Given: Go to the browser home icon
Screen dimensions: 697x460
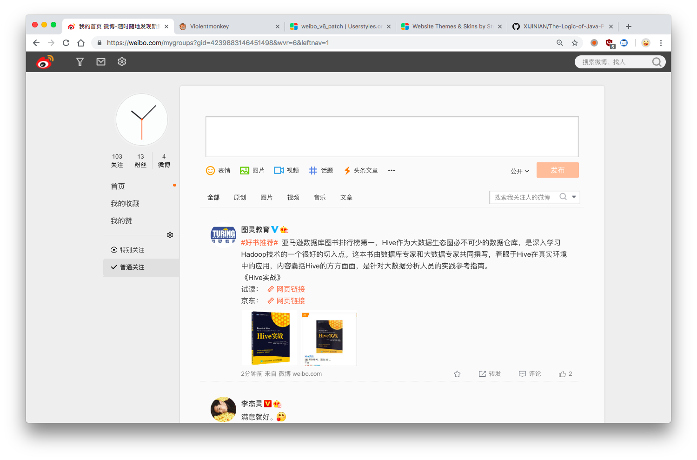Looking at the screenshot, I should 81,43.
